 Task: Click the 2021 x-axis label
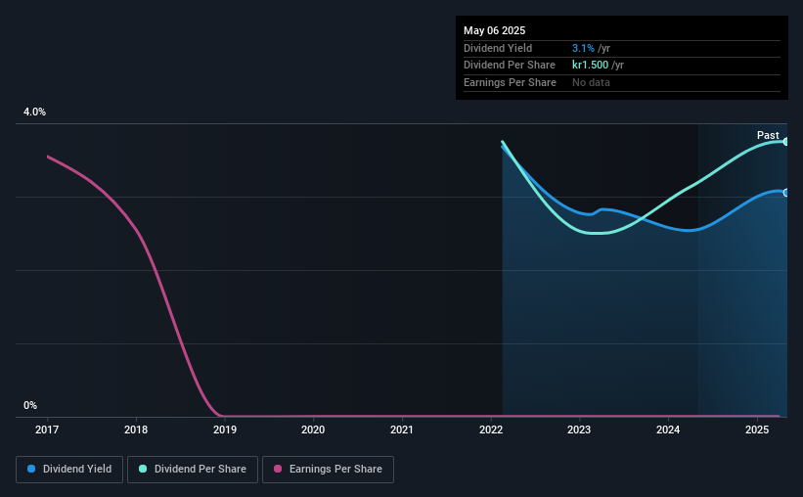[x=401, y=429]
